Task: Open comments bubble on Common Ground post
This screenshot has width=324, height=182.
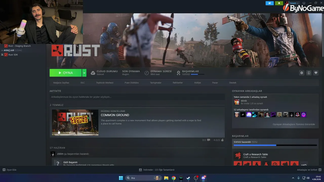Action: click(x=208, y=140)
